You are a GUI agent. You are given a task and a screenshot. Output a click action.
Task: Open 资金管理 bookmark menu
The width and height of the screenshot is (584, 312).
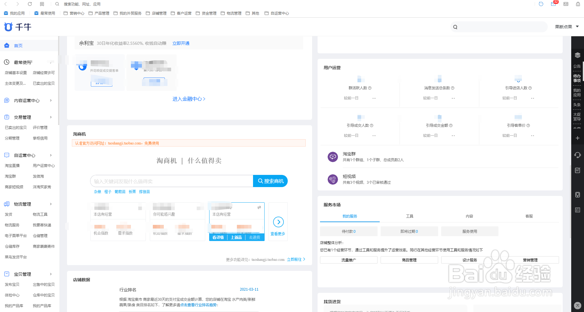click(206, 13)
